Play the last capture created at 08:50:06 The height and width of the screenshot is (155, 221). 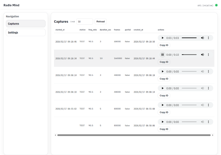click(x=162, y=122)
